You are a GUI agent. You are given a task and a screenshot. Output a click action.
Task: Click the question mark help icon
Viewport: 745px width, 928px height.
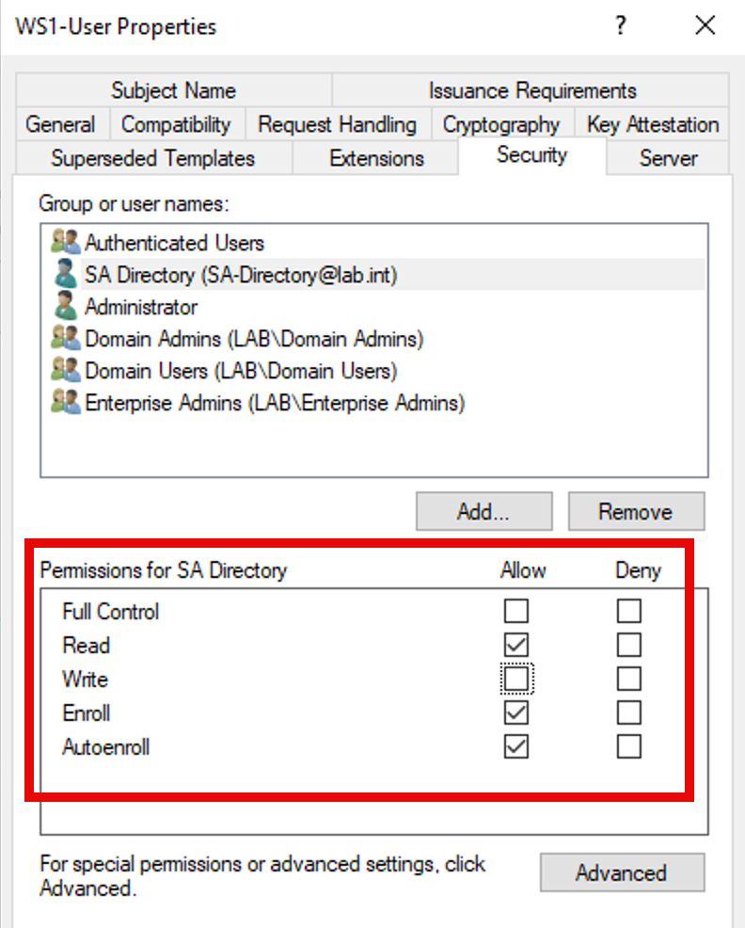[x=620, y=25]
